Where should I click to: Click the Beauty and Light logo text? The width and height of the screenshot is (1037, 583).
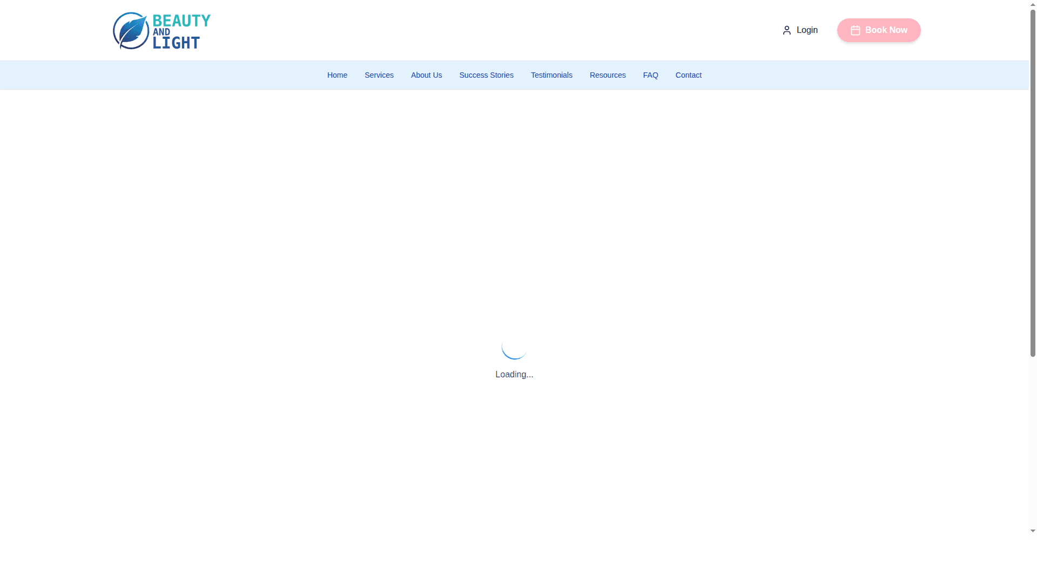181,31
